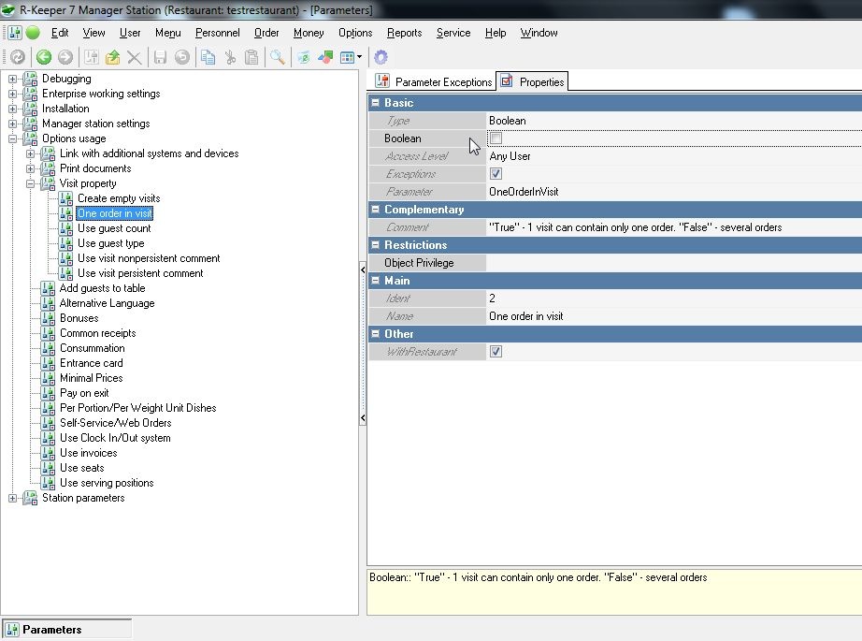Viewport: 862px width, 641px height.
Task: Click the folder with up arrow icon
Action: [x=113, y=58]
